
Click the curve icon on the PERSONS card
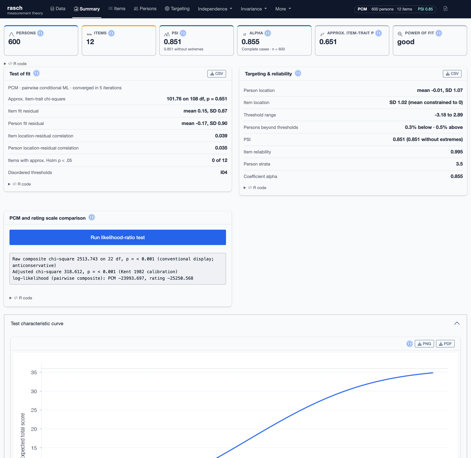pyautogui.click(x=11, y=34)
